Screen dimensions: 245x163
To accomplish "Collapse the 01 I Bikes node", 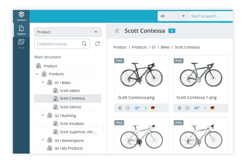I will click(43, 82).
